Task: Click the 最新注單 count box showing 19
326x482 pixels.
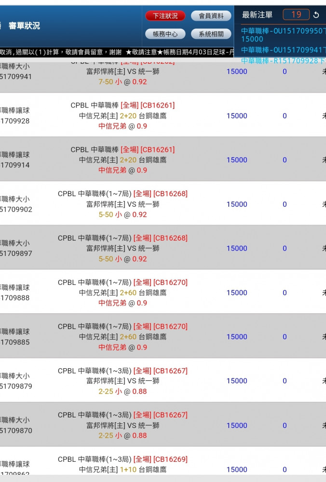Action: click(296, 14)
